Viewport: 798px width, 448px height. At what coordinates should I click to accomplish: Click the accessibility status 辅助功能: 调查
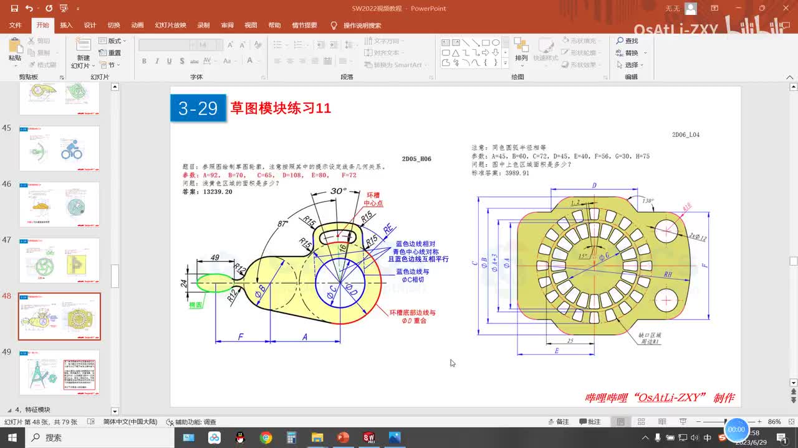191,422
